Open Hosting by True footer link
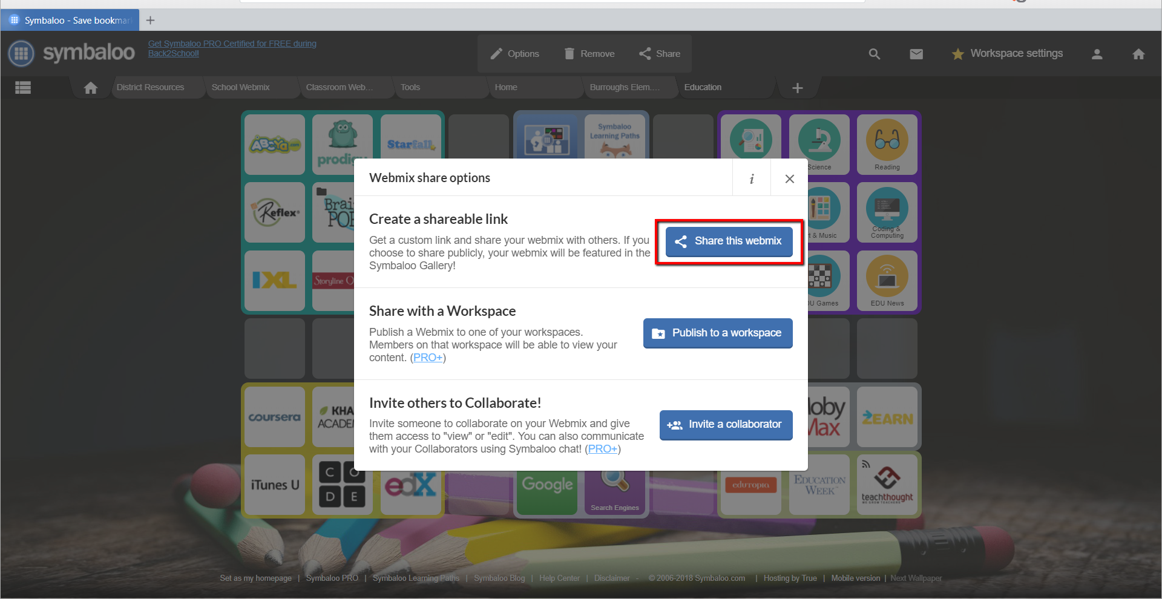Viewport: 1162px width, 599px height. coord(790,578)
